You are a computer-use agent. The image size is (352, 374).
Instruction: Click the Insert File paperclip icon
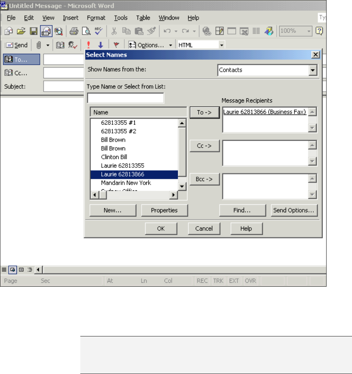(39, 45)
